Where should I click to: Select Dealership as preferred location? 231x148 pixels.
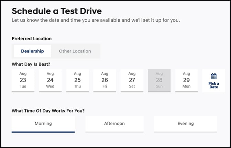click(32, 51)
